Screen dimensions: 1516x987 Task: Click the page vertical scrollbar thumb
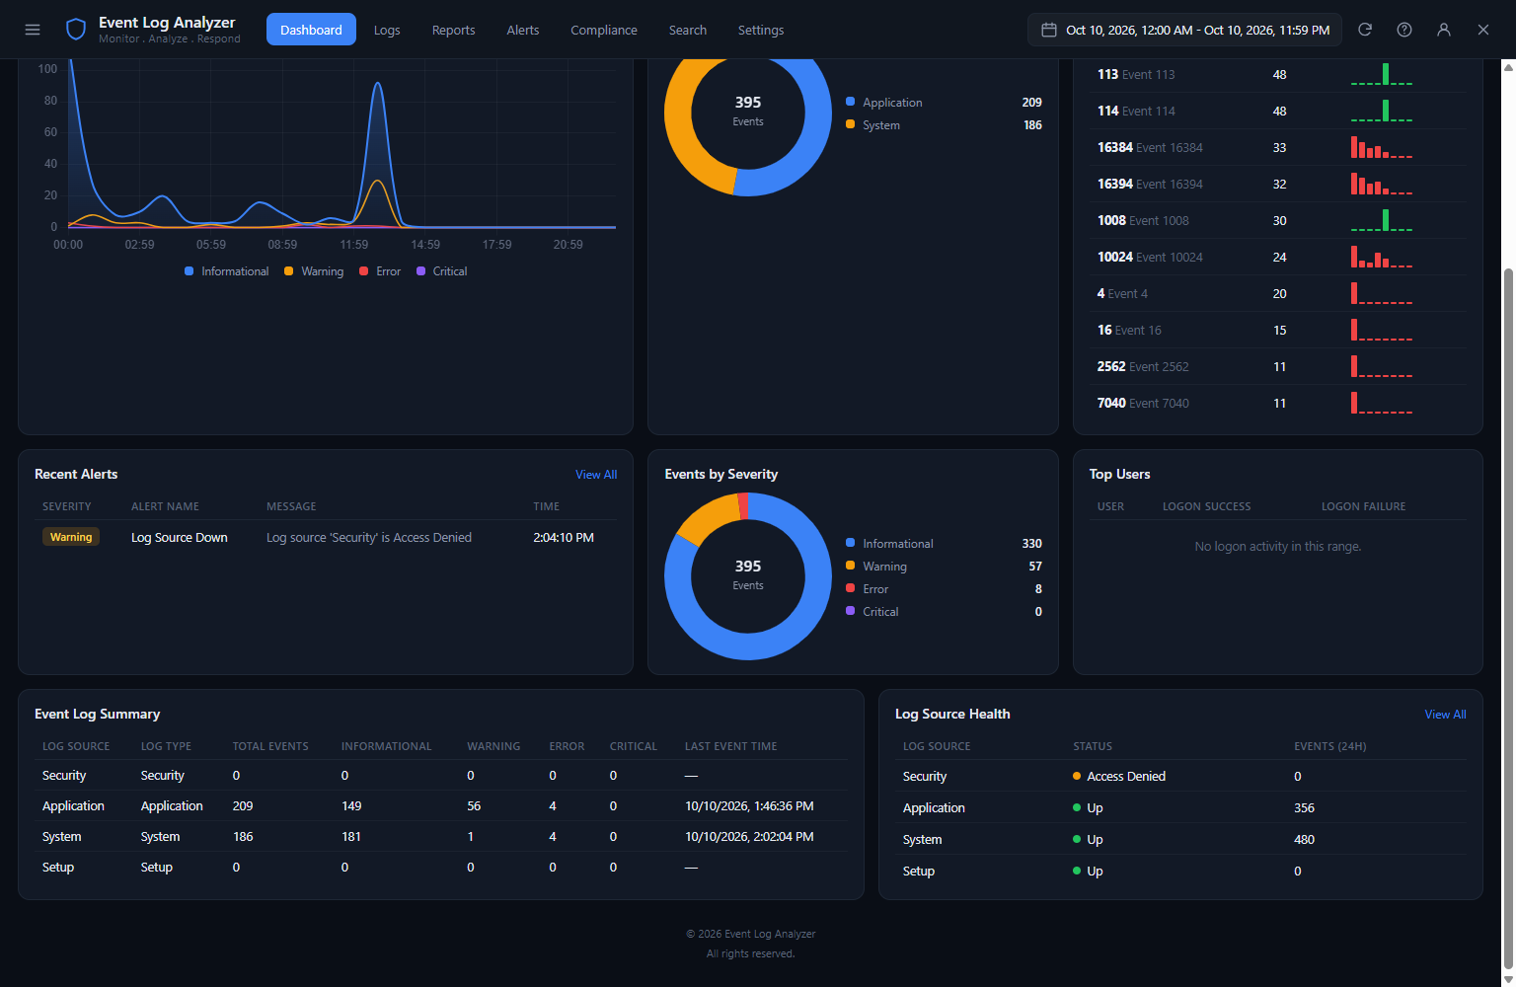[x=1508, y=617]
